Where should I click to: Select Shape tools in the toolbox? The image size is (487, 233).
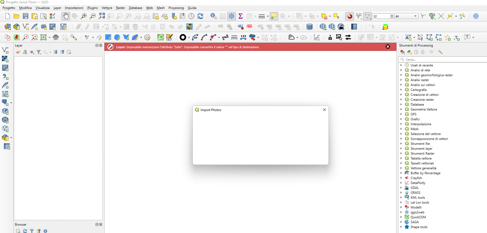(419, 227)
